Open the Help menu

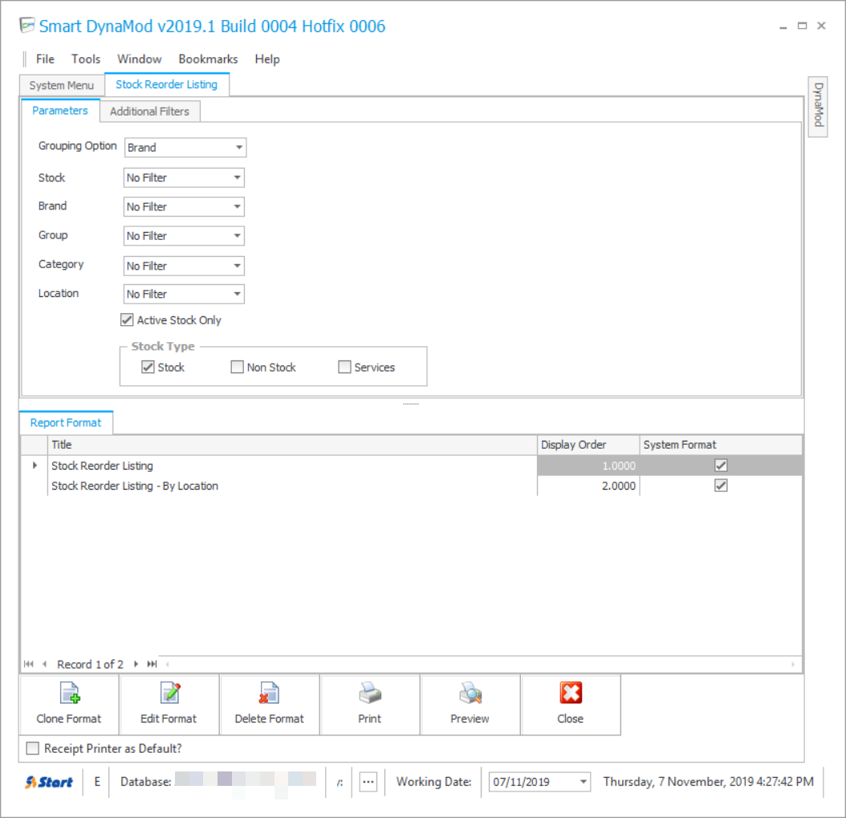(267, 59)
